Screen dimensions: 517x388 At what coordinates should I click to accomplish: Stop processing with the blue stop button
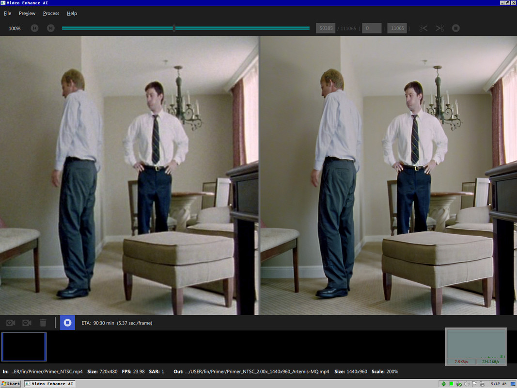tap(67, 323)
